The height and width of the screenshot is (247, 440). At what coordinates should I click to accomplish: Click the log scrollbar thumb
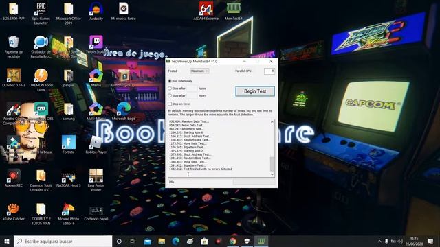tap(272, 165)
